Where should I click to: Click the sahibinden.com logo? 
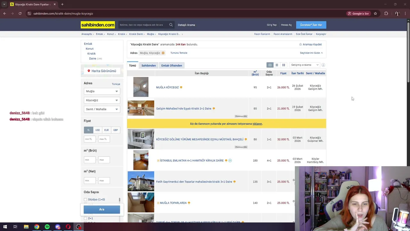pyautogui.click(x=98, y=25)
